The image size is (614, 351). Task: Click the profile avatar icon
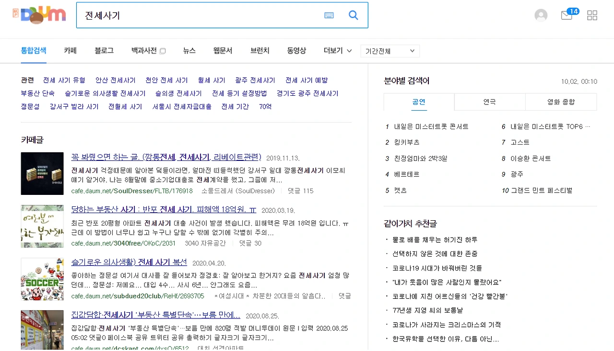coord(541,15)
